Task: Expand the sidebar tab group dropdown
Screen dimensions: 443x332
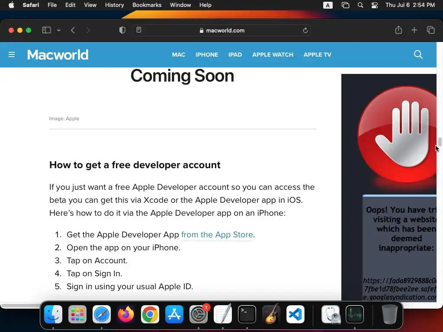Action: (59, 30)
